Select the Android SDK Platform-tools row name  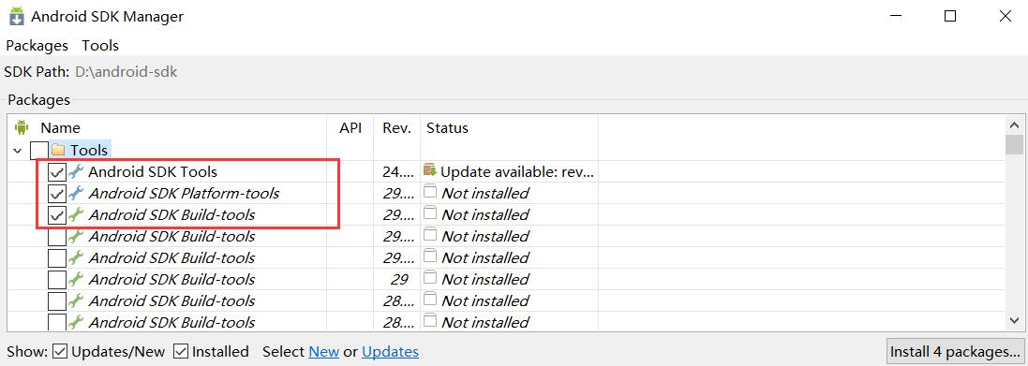185,193
